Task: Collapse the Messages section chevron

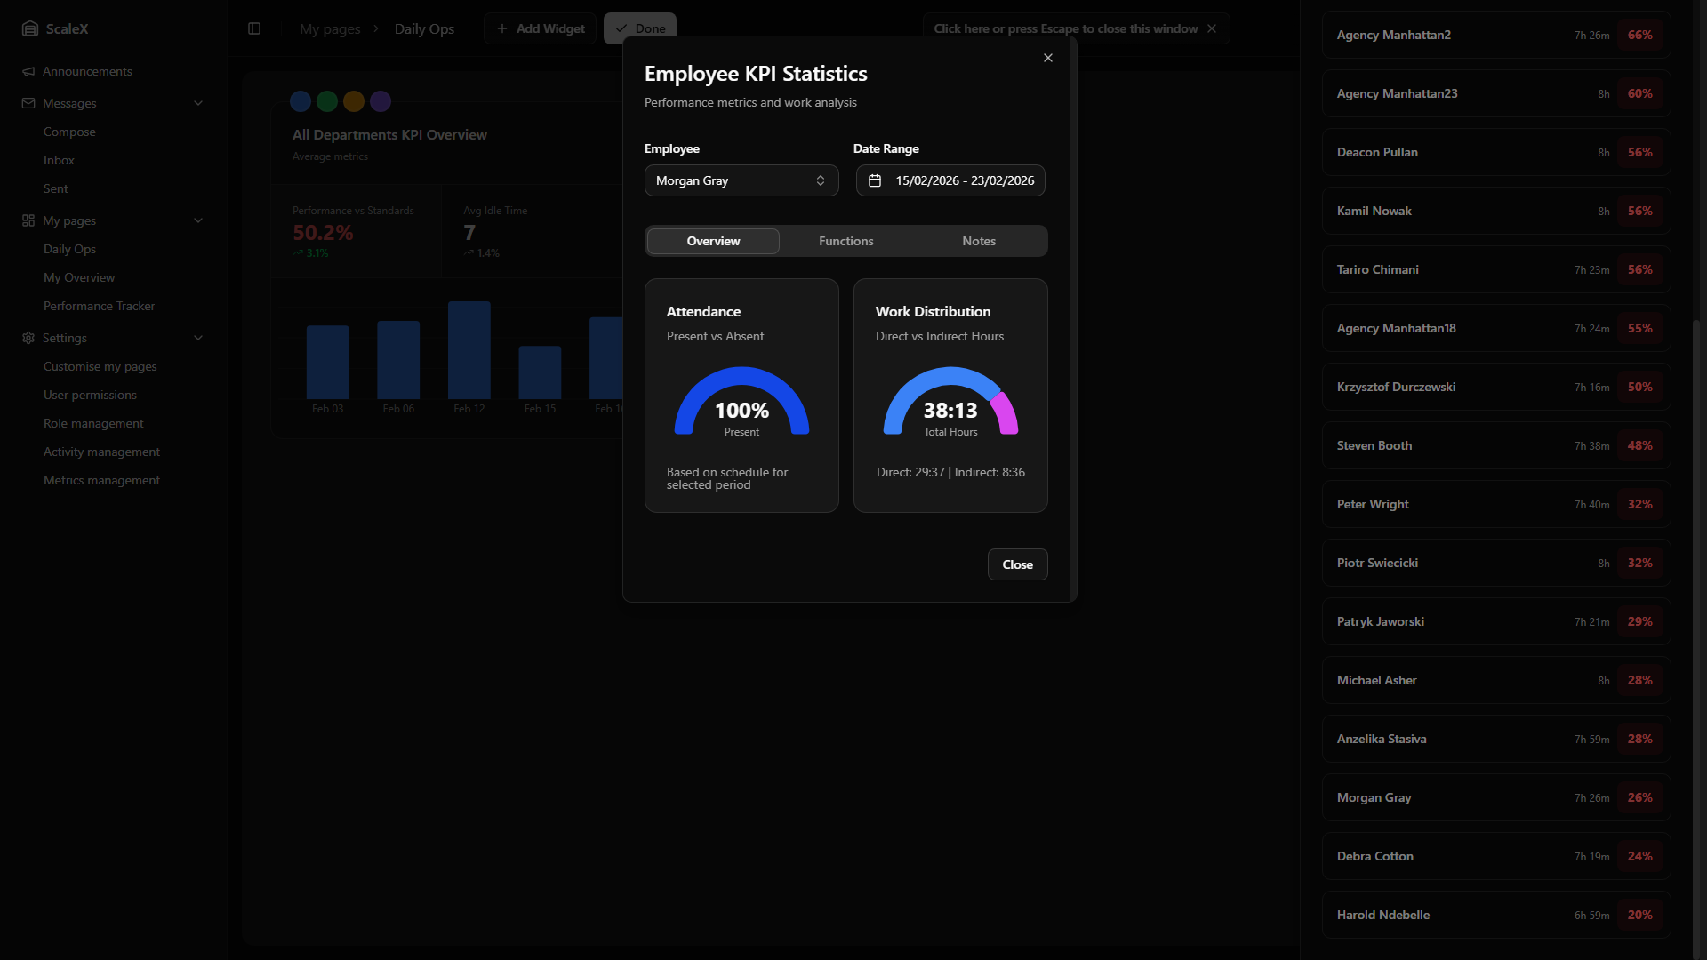Action: [198, 103]
